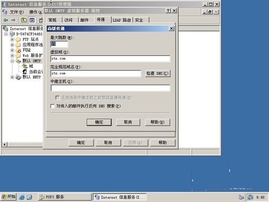
Task: Click 取消 in SMTP properties dialog
Action: 108,143
